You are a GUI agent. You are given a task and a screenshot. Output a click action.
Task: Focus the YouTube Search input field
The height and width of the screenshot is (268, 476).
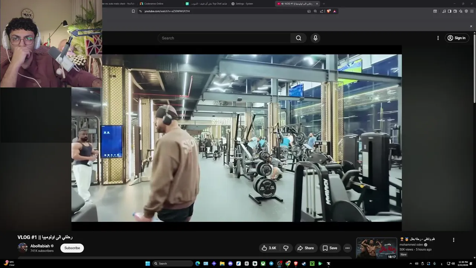point(224,38)
